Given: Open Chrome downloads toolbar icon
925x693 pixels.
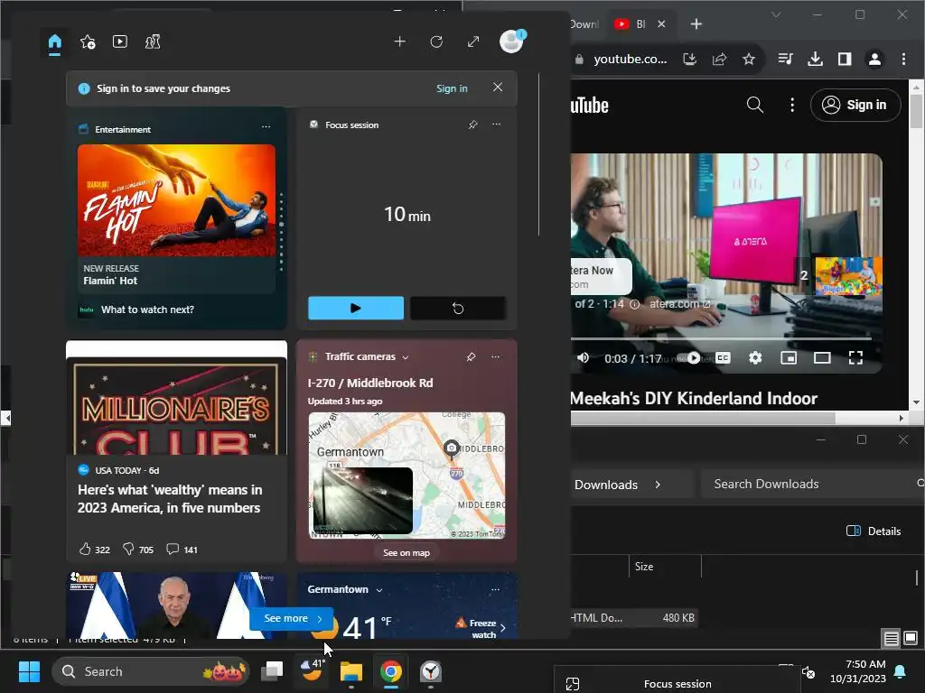Looking at the screenshot, I should tap(816, 59).
